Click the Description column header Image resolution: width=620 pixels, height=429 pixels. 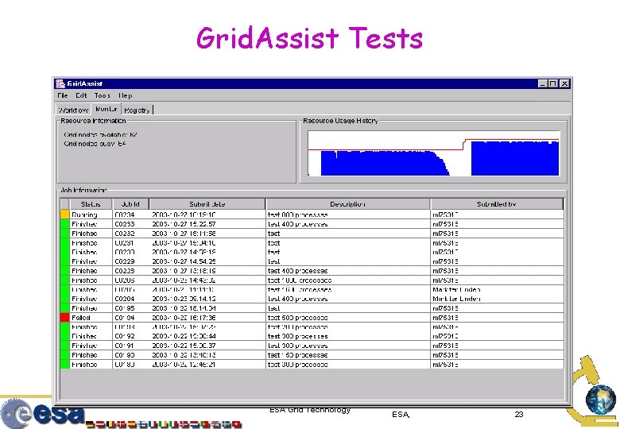pos(347,204)
